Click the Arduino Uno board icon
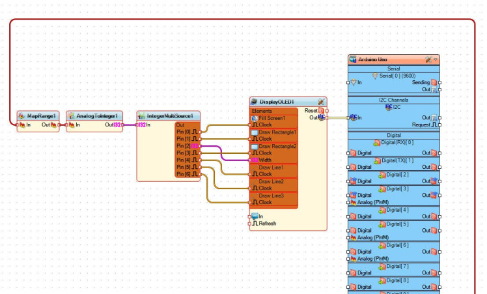The width and height of the screenshot is (487, 294). pyautogui.click(x=354, y=59)
